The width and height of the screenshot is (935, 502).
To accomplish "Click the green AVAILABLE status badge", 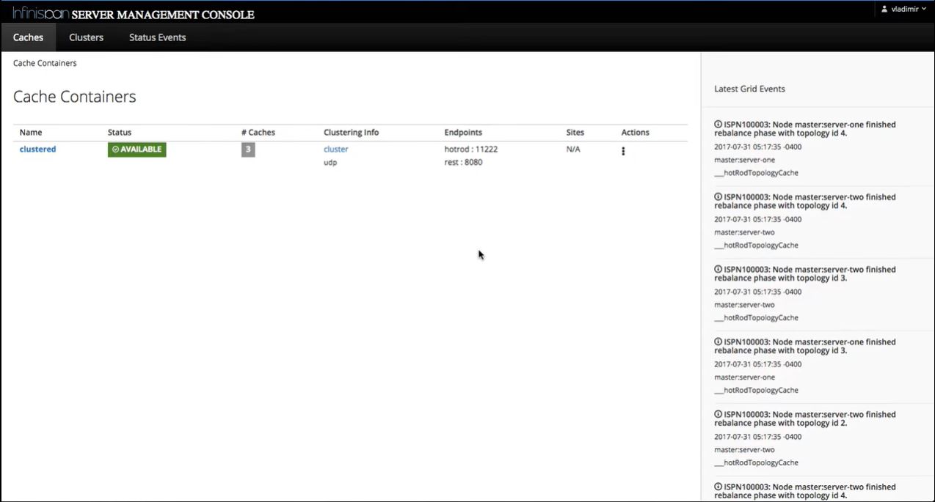I will pos(137,150).
